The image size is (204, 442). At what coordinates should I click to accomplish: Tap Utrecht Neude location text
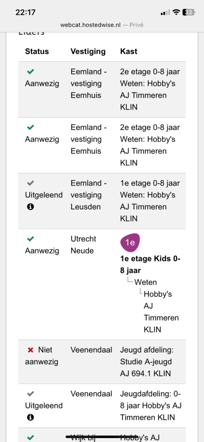pyautogui.click(x=83, y=245)
